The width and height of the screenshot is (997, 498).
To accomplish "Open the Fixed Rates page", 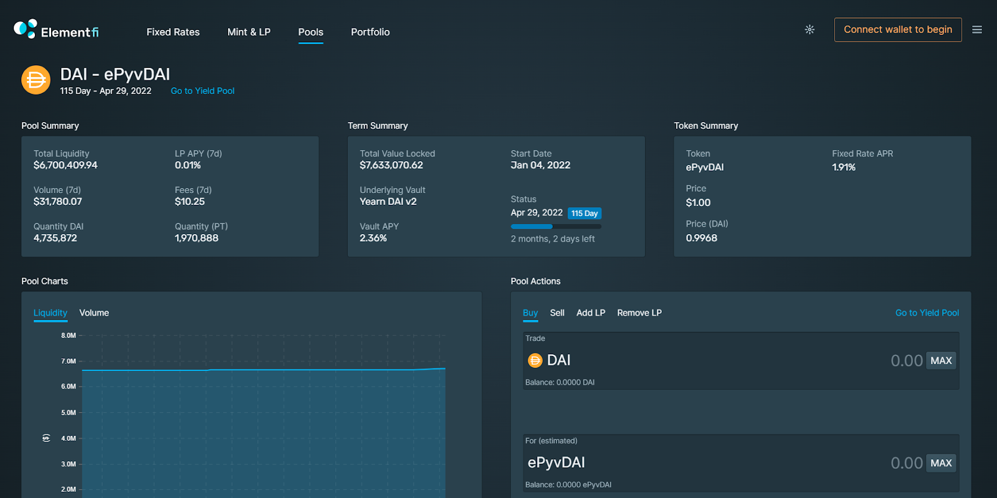I will [x=173, y=32].
